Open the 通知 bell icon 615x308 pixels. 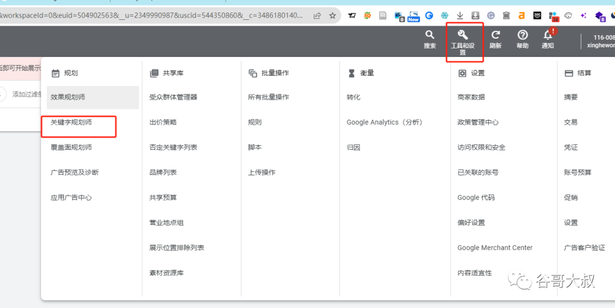pos(548,35)
